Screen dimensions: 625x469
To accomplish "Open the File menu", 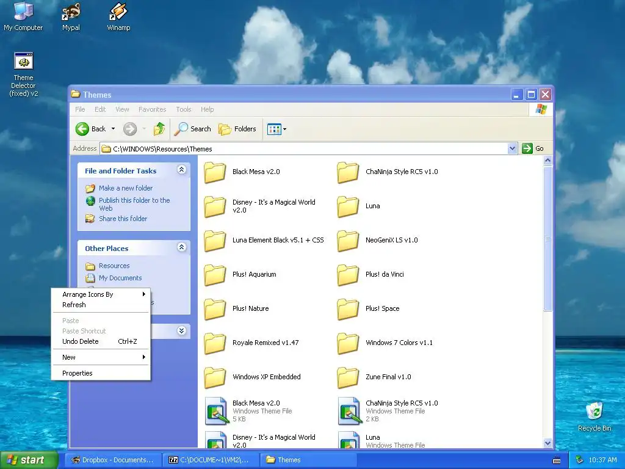I will 80,109.
